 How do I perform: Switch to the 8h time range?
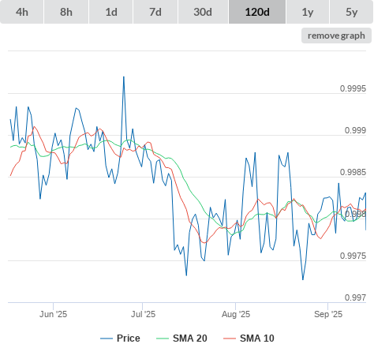pyautogui.click(x=66, y=12)
